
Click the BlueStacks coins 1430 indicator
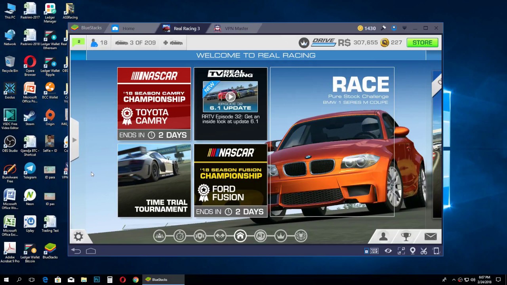tap(366, 28)
